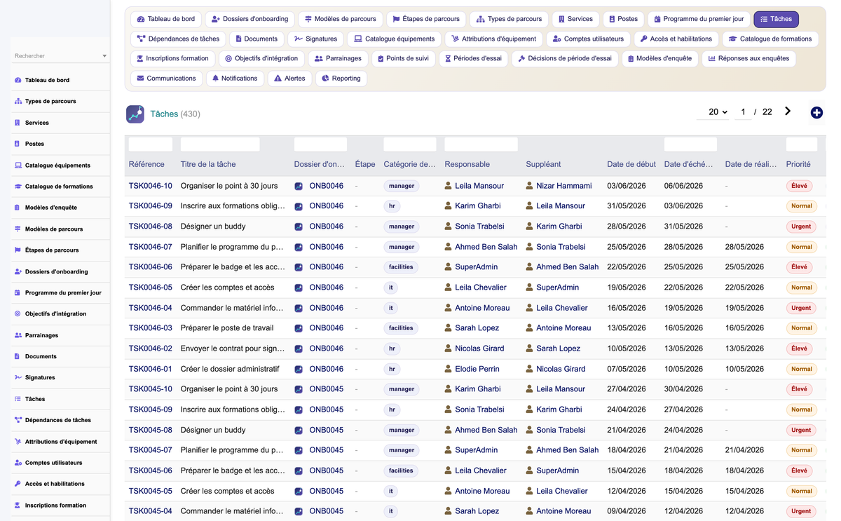This screenshot has width=841, height=521.
Task: Click the Titre de la tâche filter field
Action: pos(220,144)
